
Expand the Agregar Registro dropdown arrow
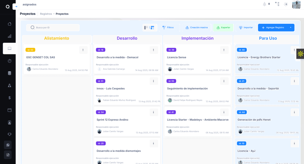290,28
